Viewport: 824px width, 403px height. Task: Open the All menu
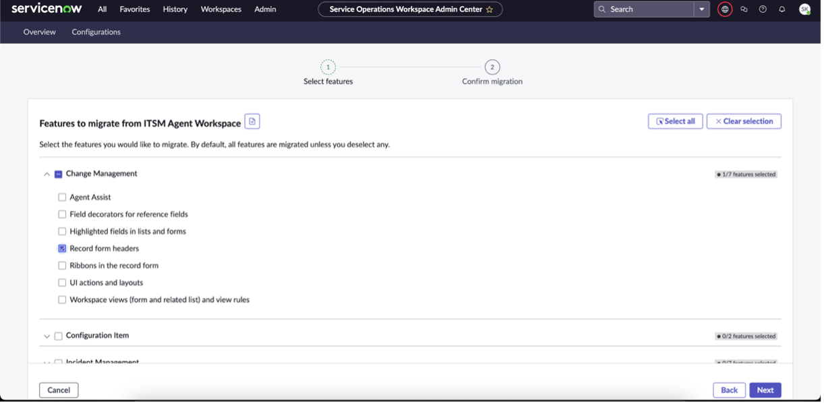pyautogui.click(x=102, y=9)
